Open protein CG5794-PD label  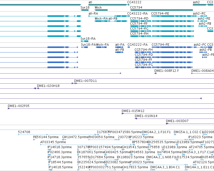coord(144,55)
